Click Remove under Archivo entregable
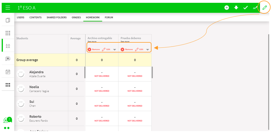Image resolution: width=272 pixels, height=133 pixels. pos(94,49)
